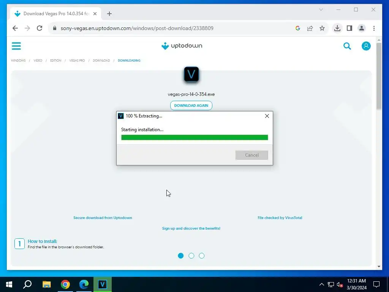
Task: Click the DOWNLOADING breadcrumb
Action: [129, 60]
